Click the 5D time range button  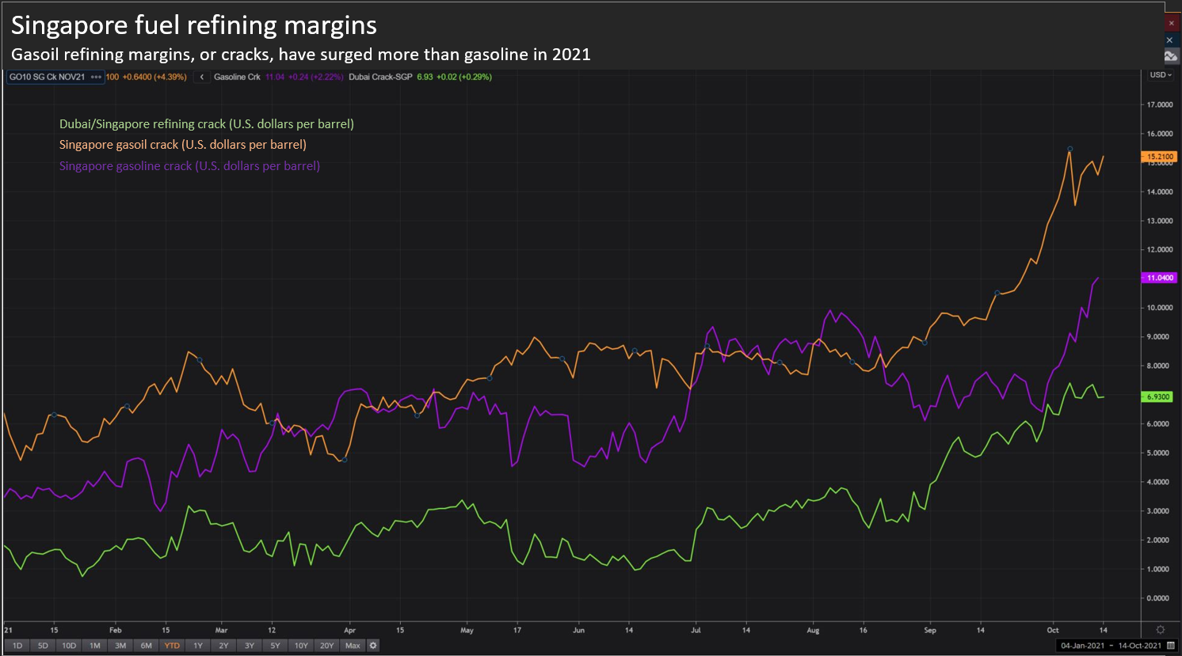(x=44, y=645)
